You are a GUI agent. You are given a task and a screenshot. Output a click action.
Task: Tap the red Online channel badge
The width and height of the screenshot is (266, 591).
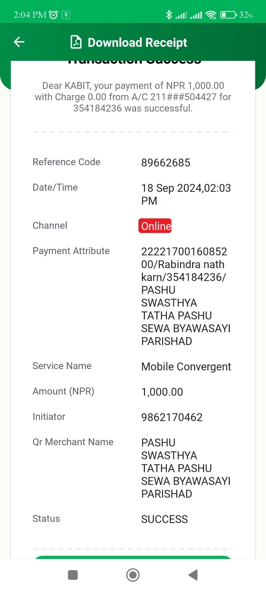[x=155, y=226]
